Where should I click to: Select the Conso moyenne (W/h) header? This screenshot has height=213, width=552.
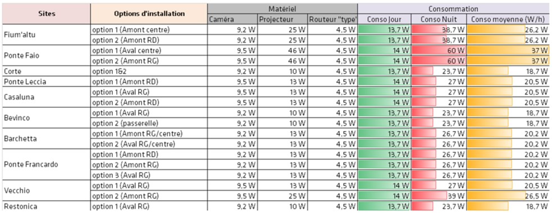tap(508, 19)
